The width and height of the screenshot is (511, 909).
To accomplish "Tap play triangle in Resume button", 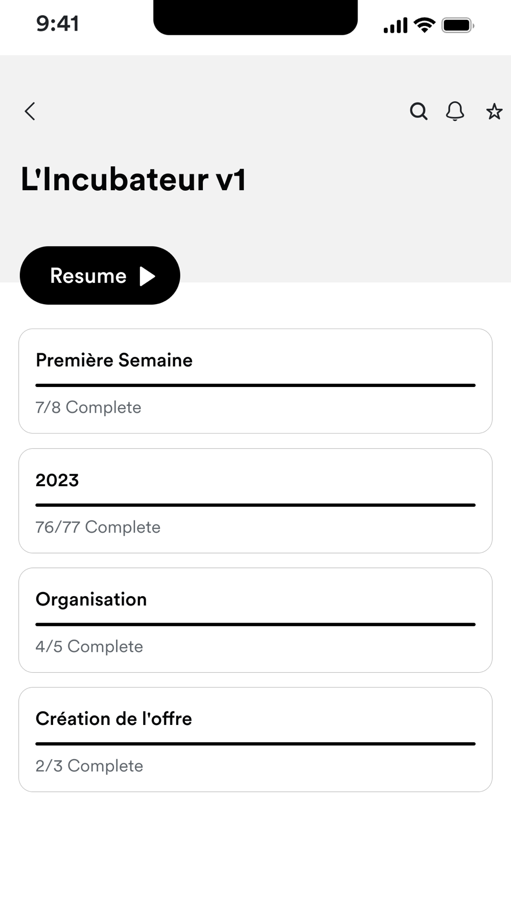I will coord(147,276).
